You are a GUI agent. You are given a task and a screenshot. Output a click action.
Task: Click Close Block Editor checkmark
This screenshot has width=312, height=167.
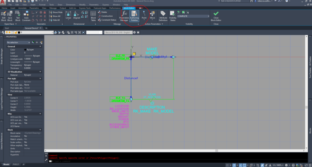(x=216, y=16)
